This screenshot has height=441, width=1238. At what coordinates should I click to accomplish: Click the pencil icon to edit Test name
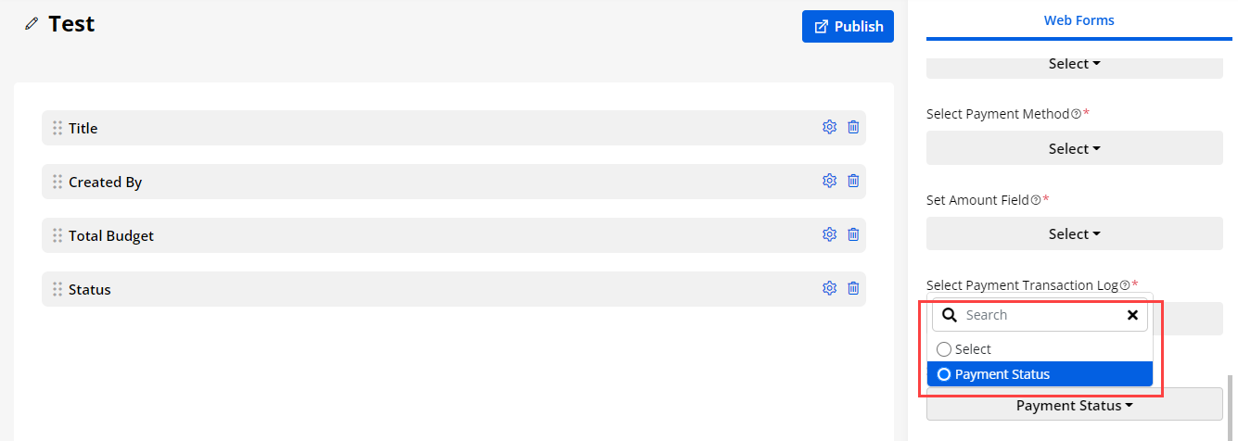pyautogui.click(x=32, y=24)
